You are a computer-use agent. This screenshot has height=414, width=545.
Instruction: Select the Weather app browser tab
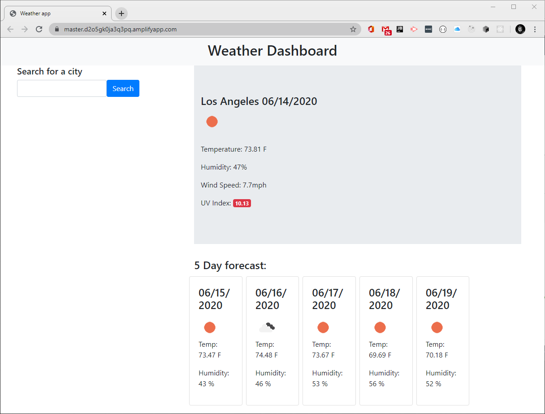click(x=54, y=13)
